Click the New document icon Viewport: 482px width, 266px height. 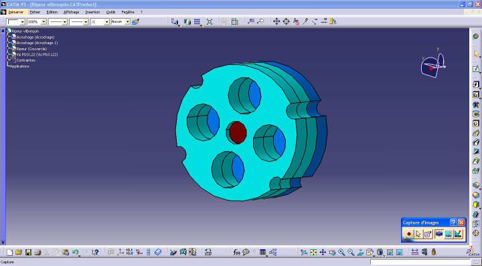tap(9, 252)
